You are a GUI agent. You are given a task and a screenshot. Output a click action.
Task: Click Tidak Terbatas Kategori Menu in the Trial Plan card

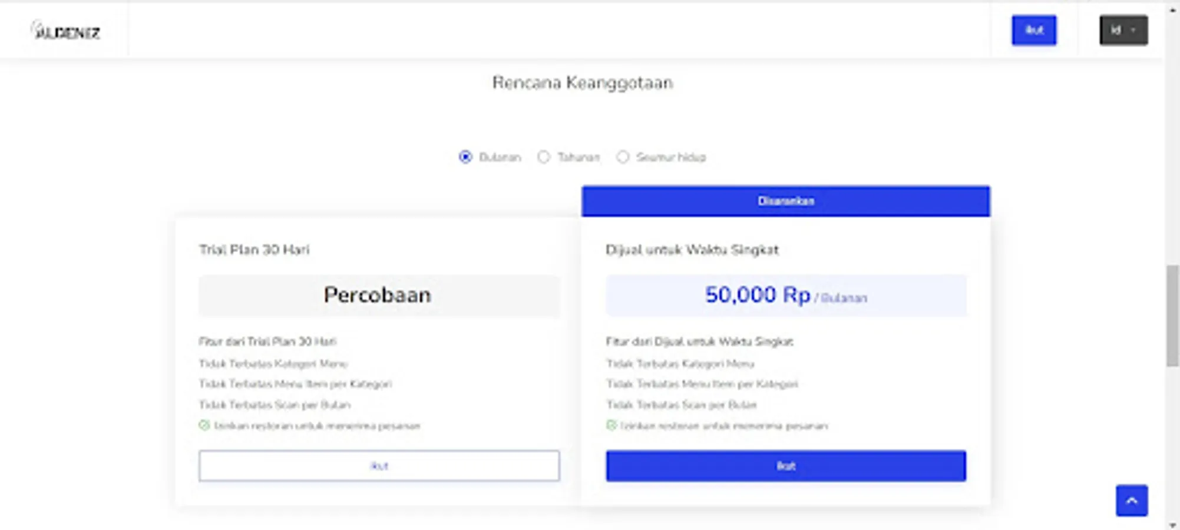pyautogui.click(x=273, y=364)
